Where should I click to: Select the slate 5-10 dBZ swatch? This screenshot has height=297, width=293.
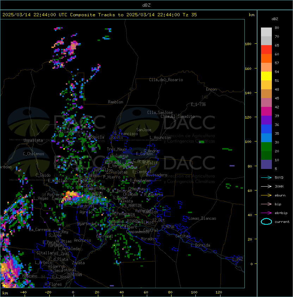point(266,164)
